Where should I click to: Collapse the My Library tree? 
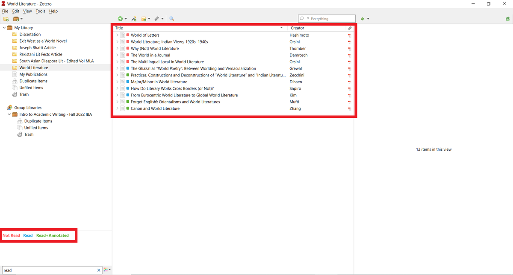click(4, 28)
